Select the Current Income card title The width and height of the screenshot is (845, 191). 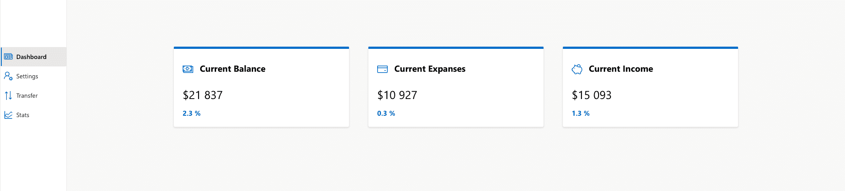pos(621,69)
